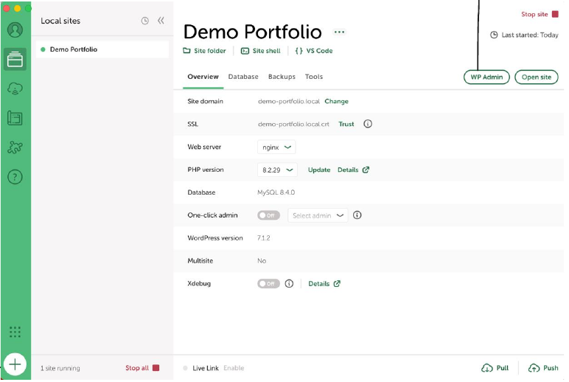This screenshot has width=569, height=382.
Task: Click the demo-portfolio.local domain text
Action: [289, 101]
